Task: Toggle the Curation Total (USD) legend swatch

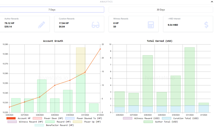Action: [x=167, y=118]
